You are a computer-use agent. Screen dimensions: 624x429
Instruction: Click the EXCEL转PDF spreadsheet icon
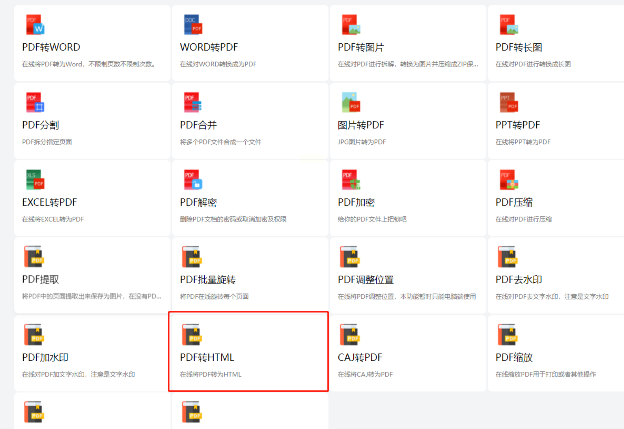click(35, 180)
